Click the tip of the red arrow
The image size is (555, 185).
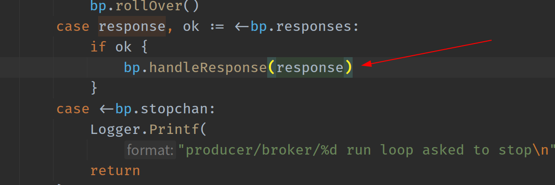click(362, 65)
